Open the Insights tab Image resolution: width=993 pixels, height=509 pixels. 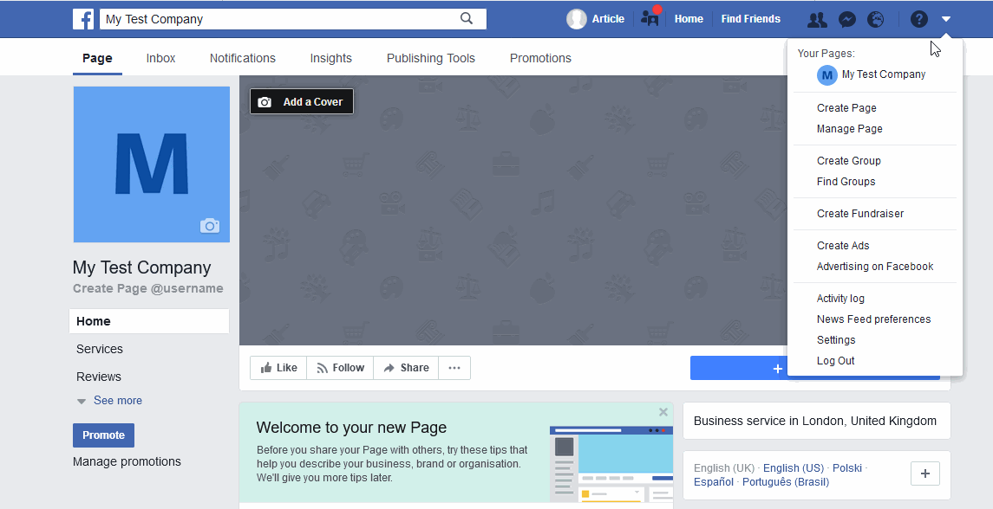(x=330, y=58)
